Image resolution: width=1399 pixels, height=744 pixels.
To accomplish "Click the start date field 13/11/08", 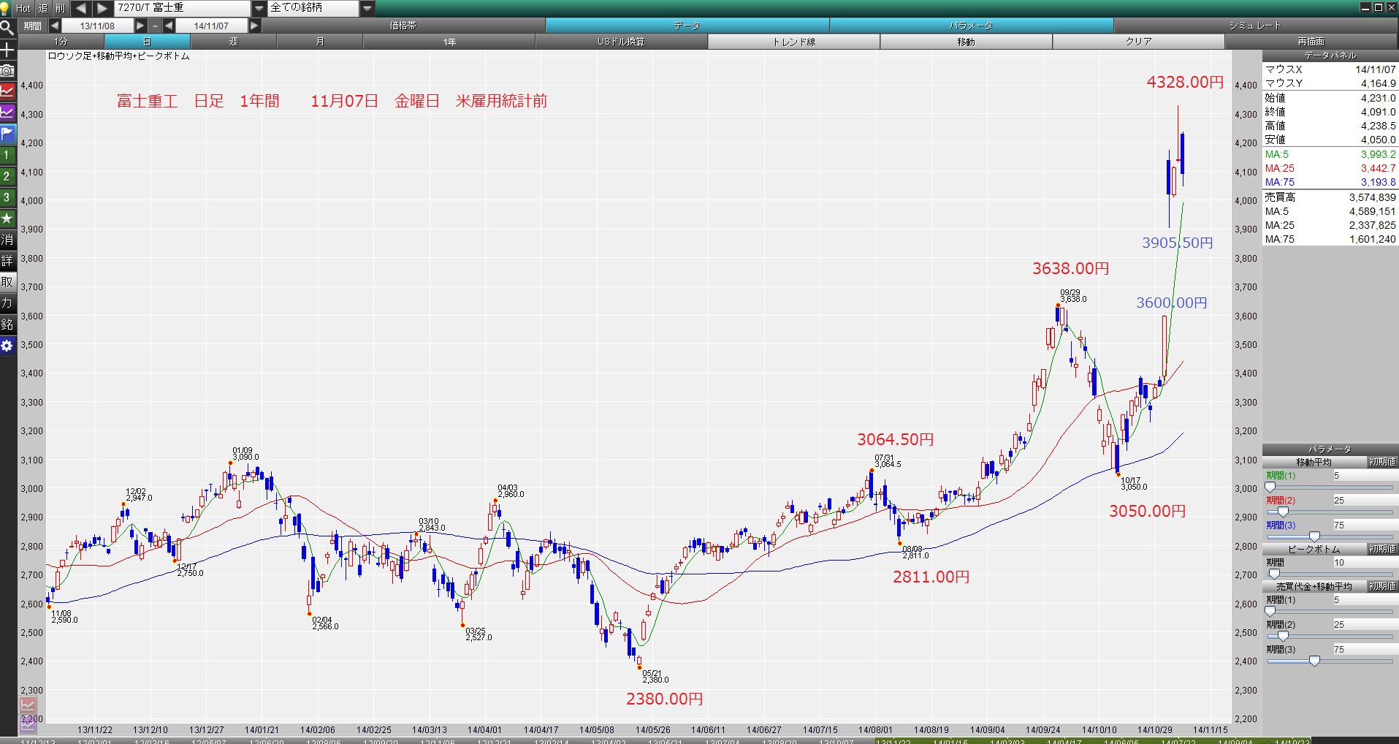I will pos(97,26).
